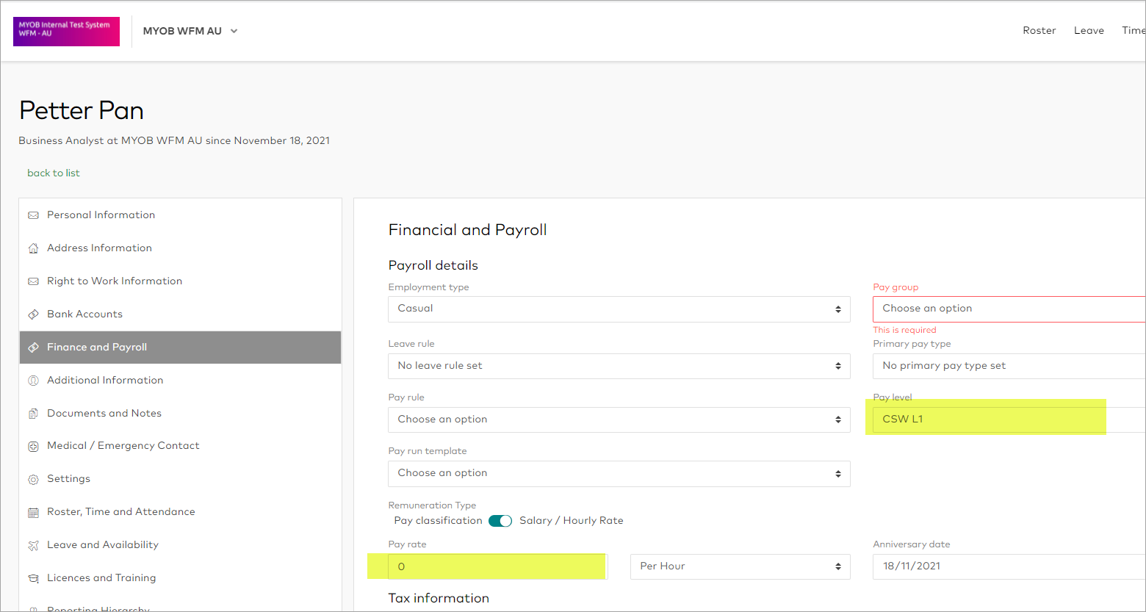The height and width of the screenshot is (612, 1146).
Task: Open the MYOB WFM AU company switcher
Action: [190, 31]
